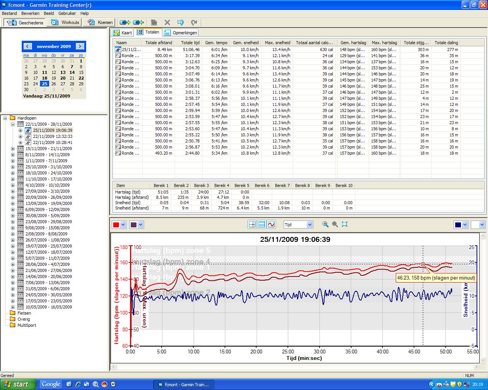Select the Totalen tab
Screen dimensions: 488x390
[x=148, y=32]
